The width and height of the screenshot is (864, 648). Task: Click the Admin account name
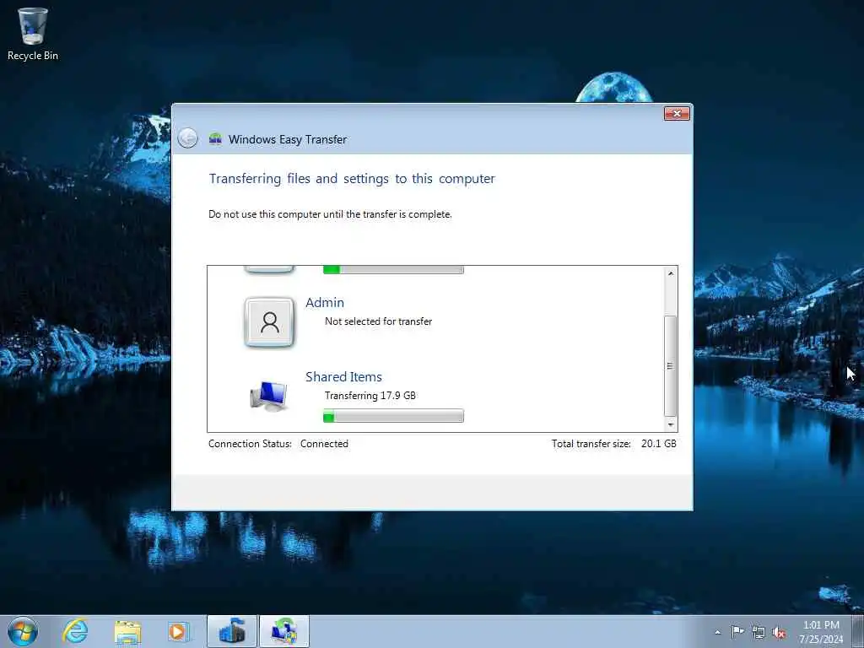point(325,303)
